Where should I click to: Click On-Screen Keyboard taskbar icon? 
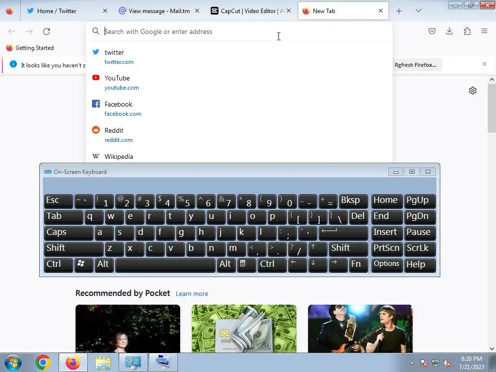point(163,362)
